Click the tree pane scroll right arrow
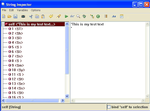This screenshot has width=150, height=111. tap(63, 101)
